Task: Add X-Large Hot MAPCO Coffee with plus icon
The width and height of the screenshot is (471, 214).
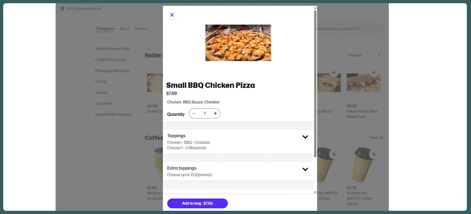Action: pos(374,154)
